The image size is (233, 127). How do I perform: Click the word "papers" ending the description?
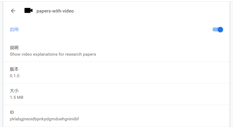tap(89, 55)
